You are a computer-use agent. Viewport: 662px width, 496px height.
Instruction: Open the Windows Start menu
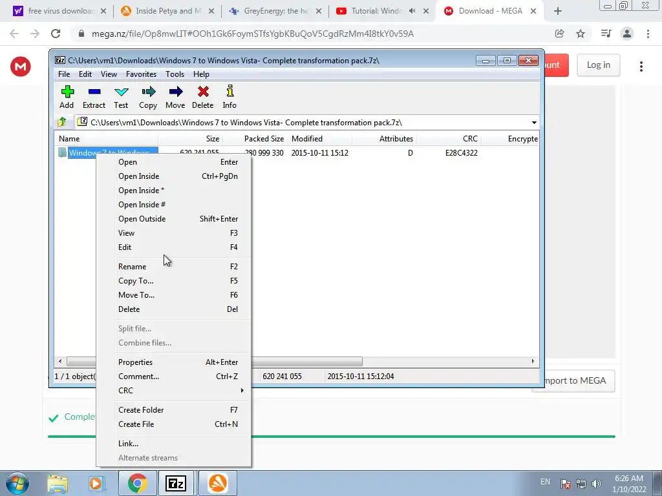point(17,483)
